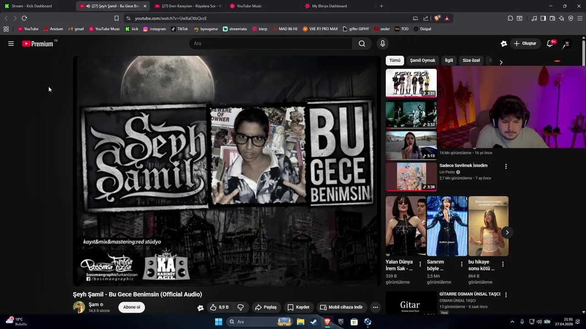Click the address bar URL
586x329 pixels.
[171, 18]
